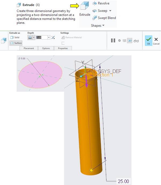Viewport: 161px width, 185px height.
Task: Open the Options tab
Action: pos(46,48)
